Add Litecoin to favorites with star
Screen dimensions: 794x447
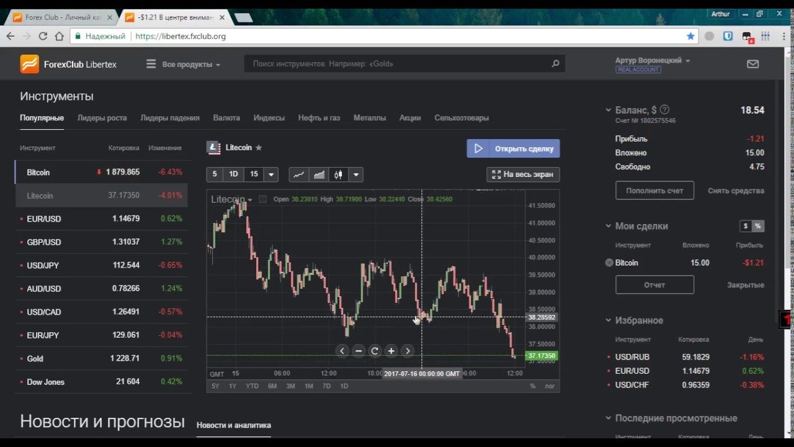(x=259, y=148)
